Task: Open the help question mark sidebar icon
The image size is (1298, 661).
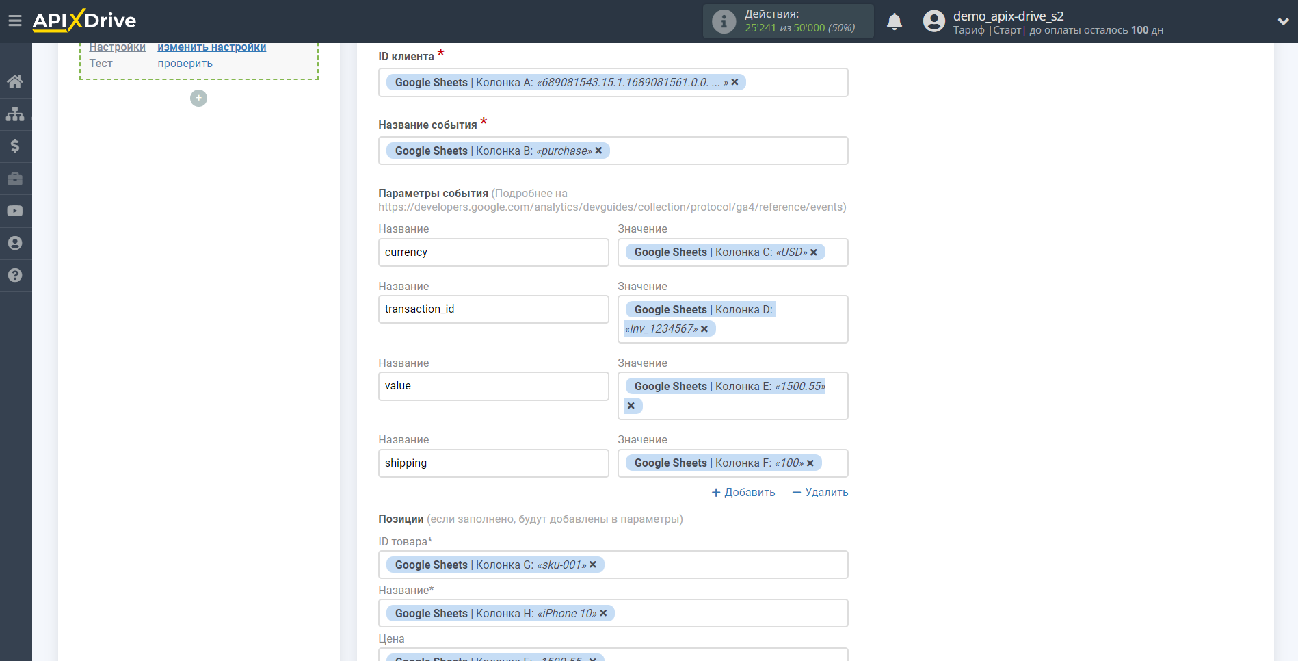Action: [x=15, y=275]
